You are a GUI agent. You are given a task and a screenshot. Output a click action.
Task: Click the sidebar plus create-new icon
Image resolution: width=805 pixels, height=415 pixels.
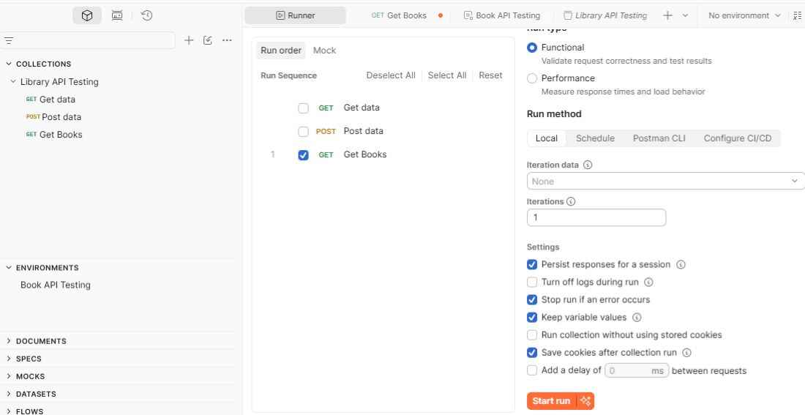189,40
